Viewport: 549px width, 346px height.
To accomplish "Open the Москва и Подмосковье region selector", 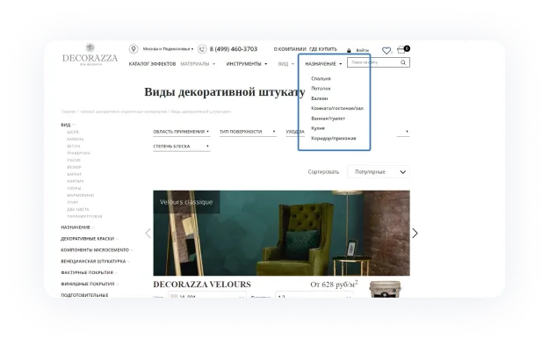I will click(x=168, y=49).
